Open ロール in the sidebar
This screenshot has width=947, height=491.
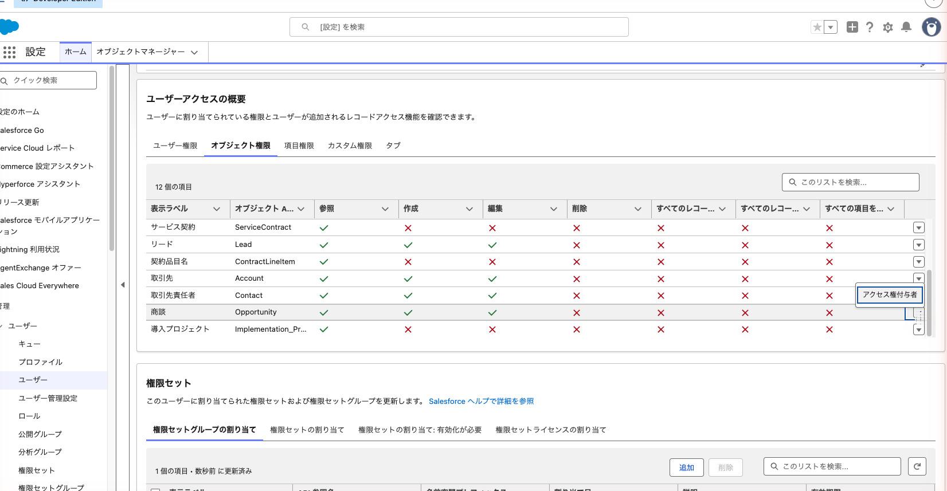tap(29, 416)
